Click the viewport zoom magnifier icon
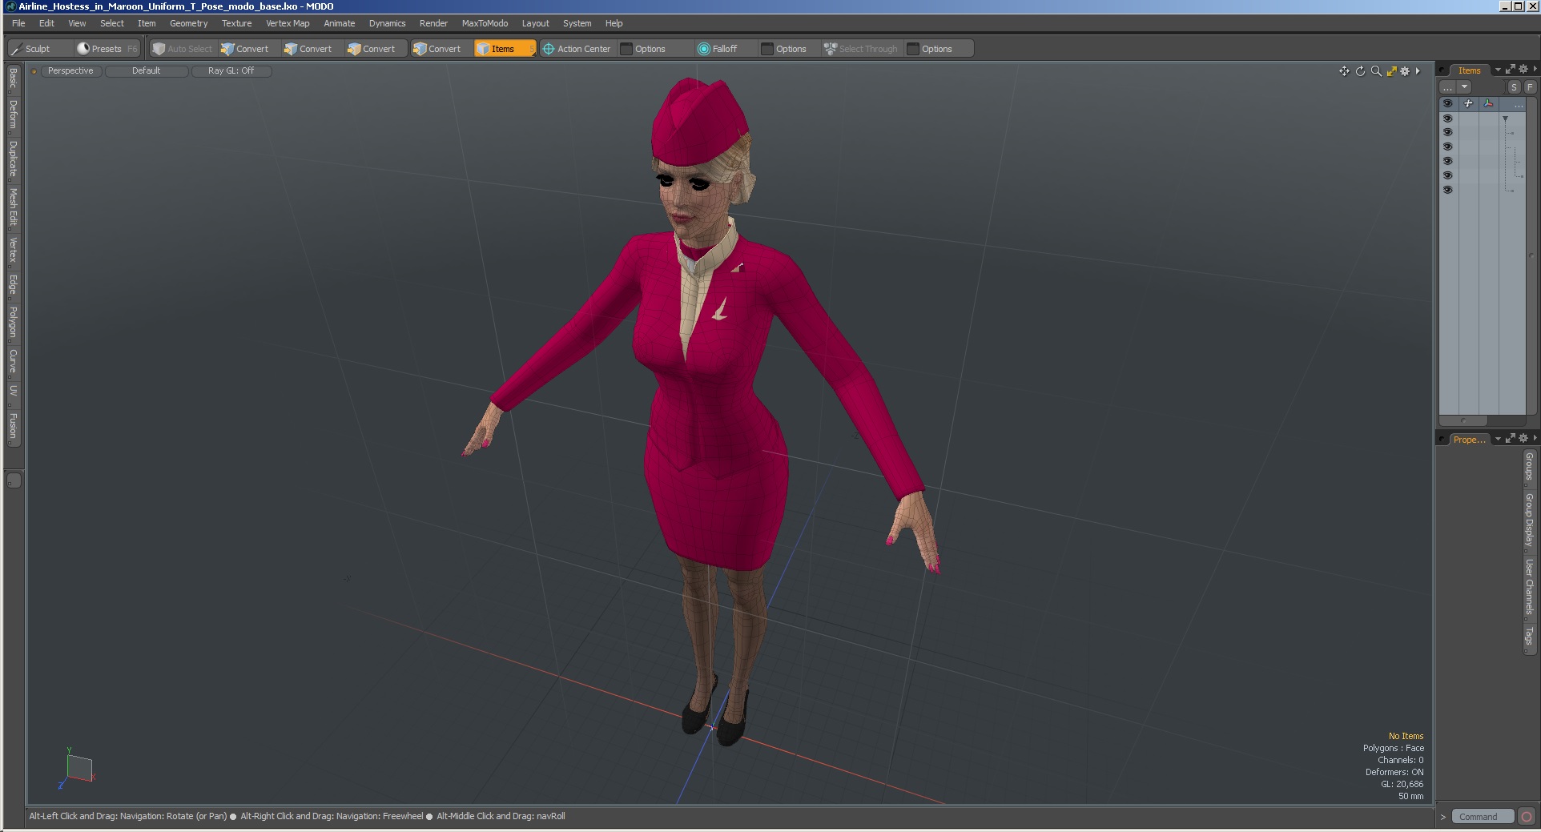Viewport: 1541px width, 832px height. tap(1376, 71)
